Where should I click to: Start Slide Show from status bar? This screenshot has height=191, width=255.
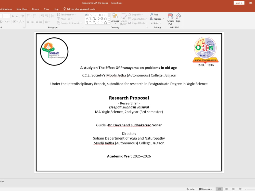(240, 189)
